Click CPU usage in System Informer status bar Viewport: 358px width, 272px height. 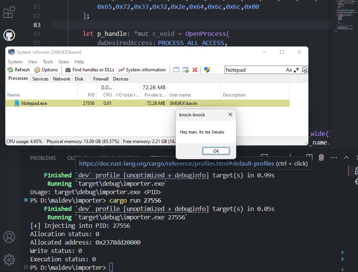pos(24,142)
